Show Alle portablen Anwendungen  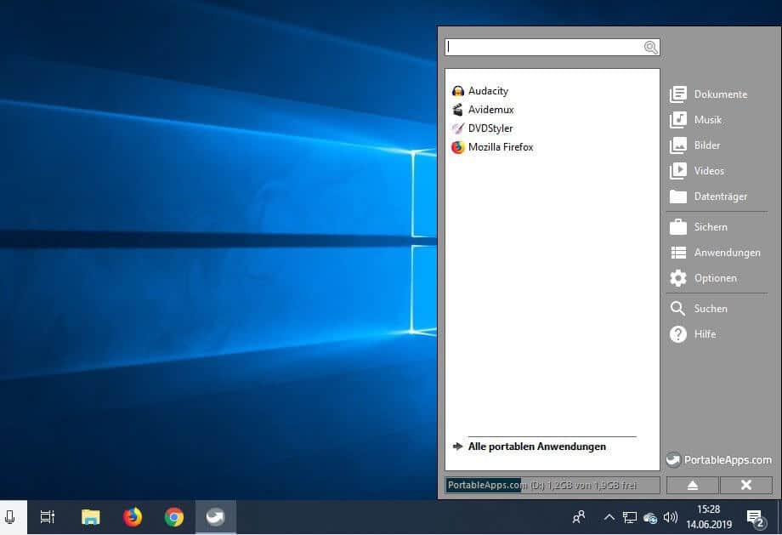tap(535, 447)
